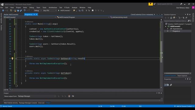Collapse the GetToken method outline toggle
This screenshot has height=110, width=195.
point(16,73)
